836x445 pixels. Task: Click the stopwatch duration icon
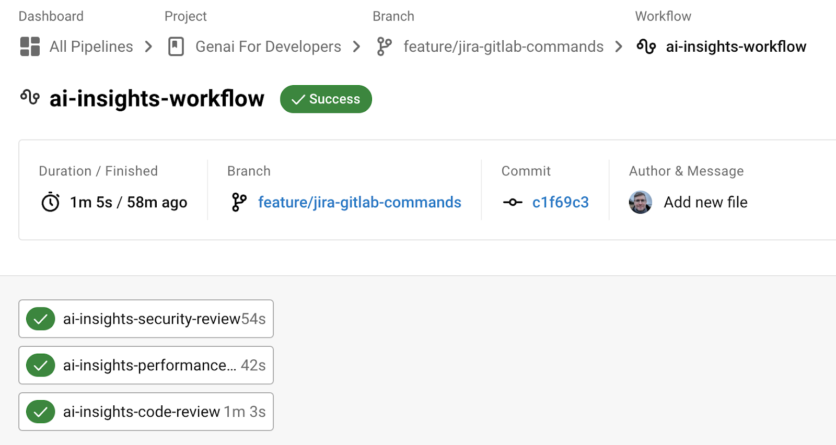coord(51,202)
